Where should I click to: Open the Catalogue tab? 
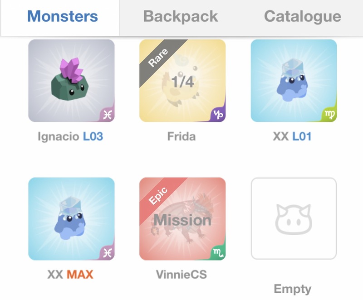[302, 16]
